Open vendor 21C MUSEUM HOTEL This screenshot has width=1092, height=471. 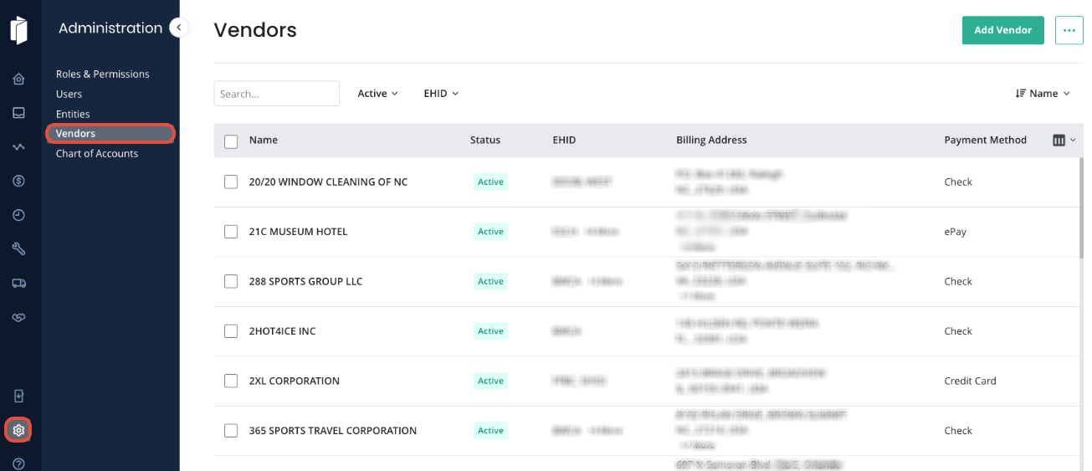(x=298, y=232)
